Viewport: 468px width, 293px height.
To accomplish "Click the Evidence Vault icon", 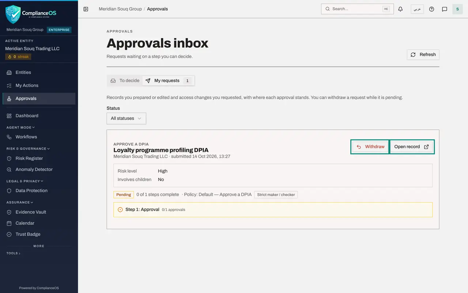I will point(9,212).
